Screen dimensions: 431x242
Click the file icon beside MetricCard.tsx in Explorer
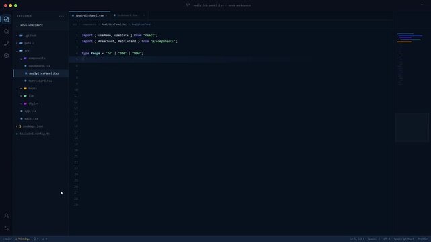coord(26,81)
